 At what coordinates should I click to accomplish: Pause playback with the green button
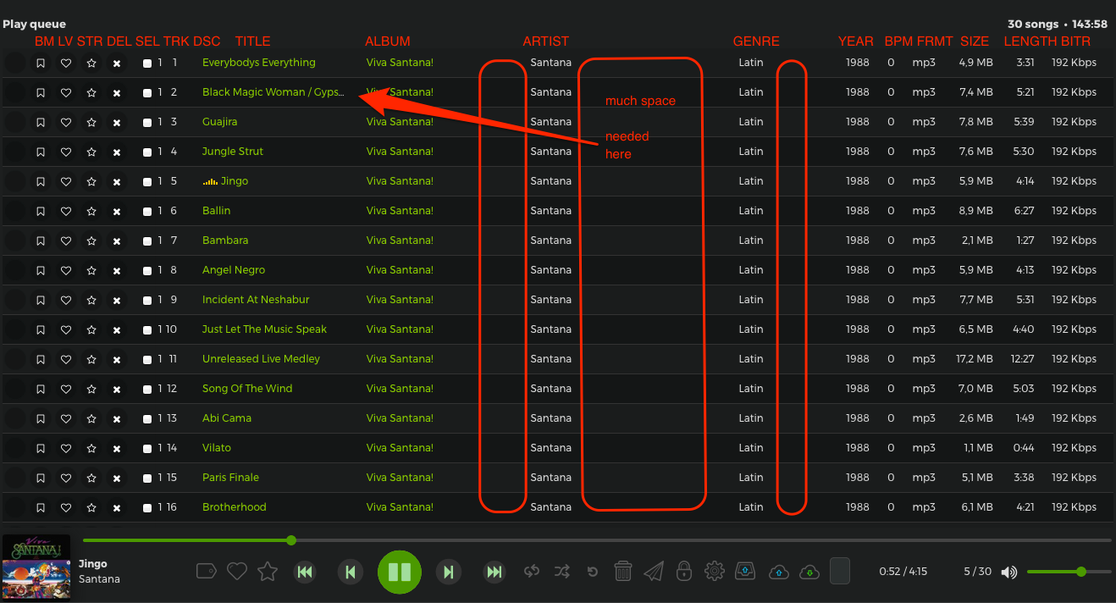click(399, 572)
